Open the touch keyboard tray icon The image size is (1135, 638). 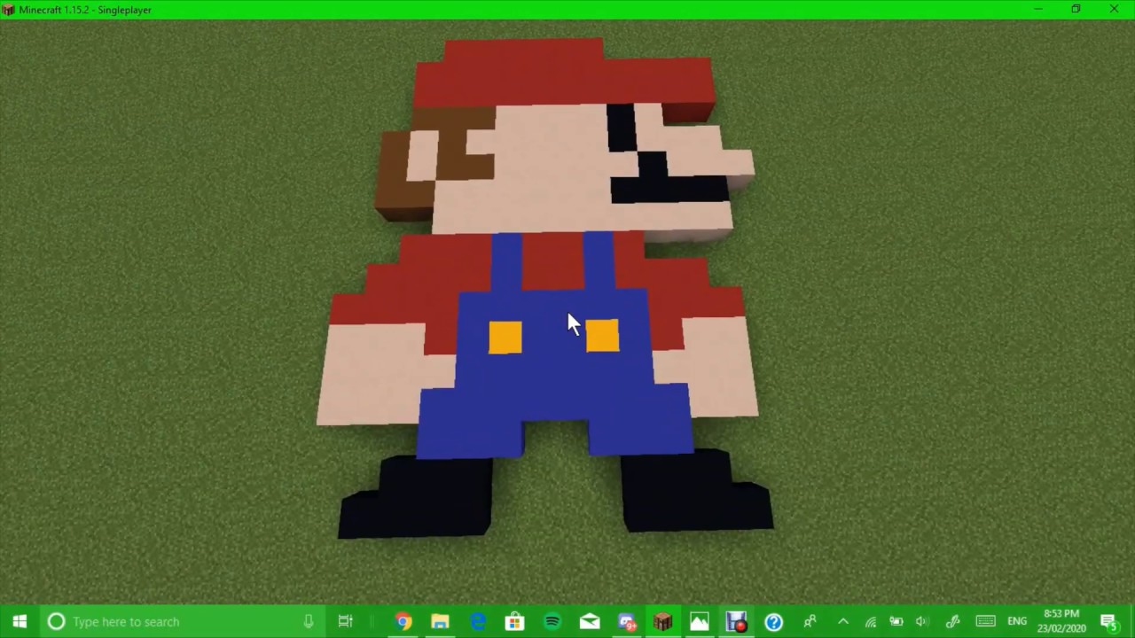(985, 621)
